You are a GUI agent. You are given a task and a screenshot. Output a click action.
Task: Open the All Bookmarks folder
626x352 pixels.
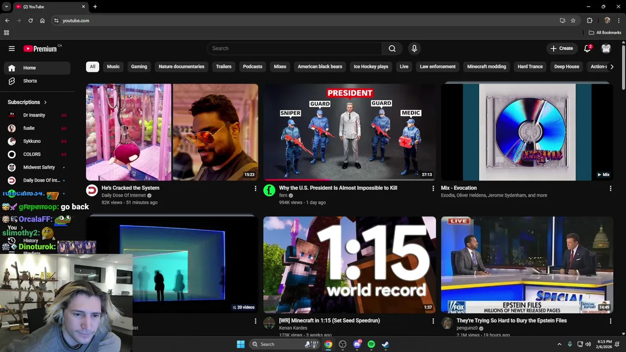(x=604, y=33)
